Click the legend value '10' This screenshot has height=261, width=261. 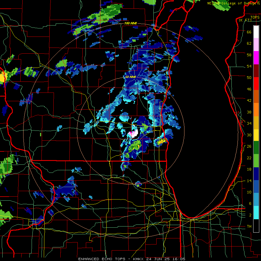(x=249, y=192)
